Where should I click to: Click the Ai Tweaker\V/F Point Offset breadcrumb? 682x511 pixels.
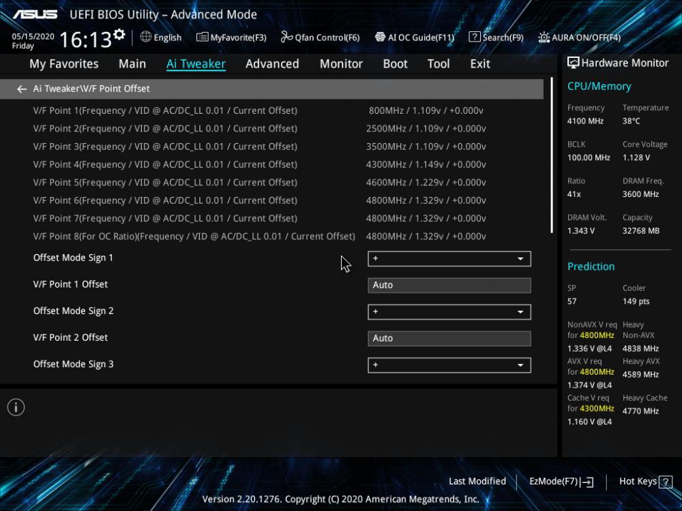91,89
